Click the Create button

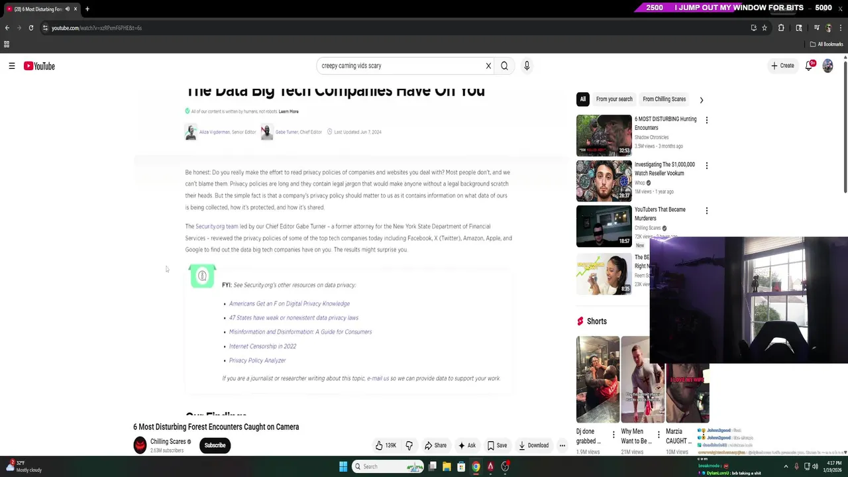[x=782, y=66]
